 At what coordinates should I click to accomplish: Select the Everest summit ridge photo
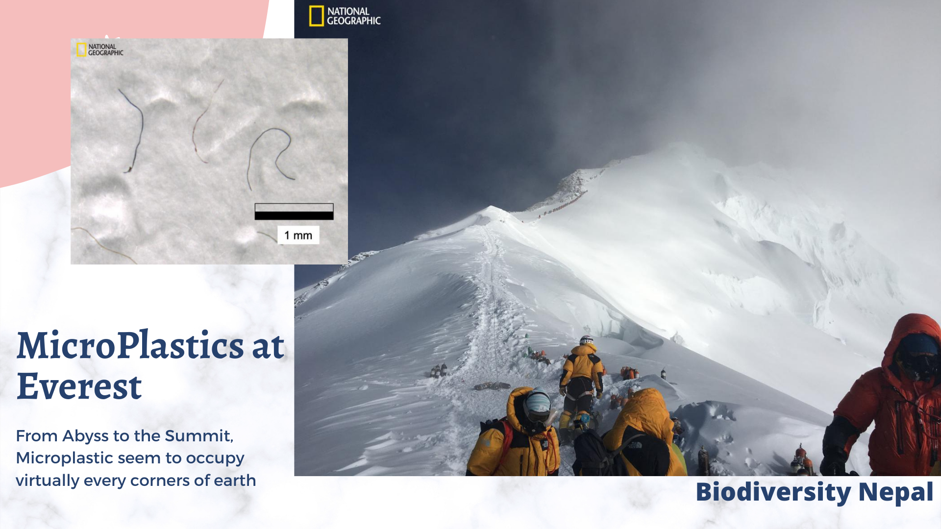(618, 238)
